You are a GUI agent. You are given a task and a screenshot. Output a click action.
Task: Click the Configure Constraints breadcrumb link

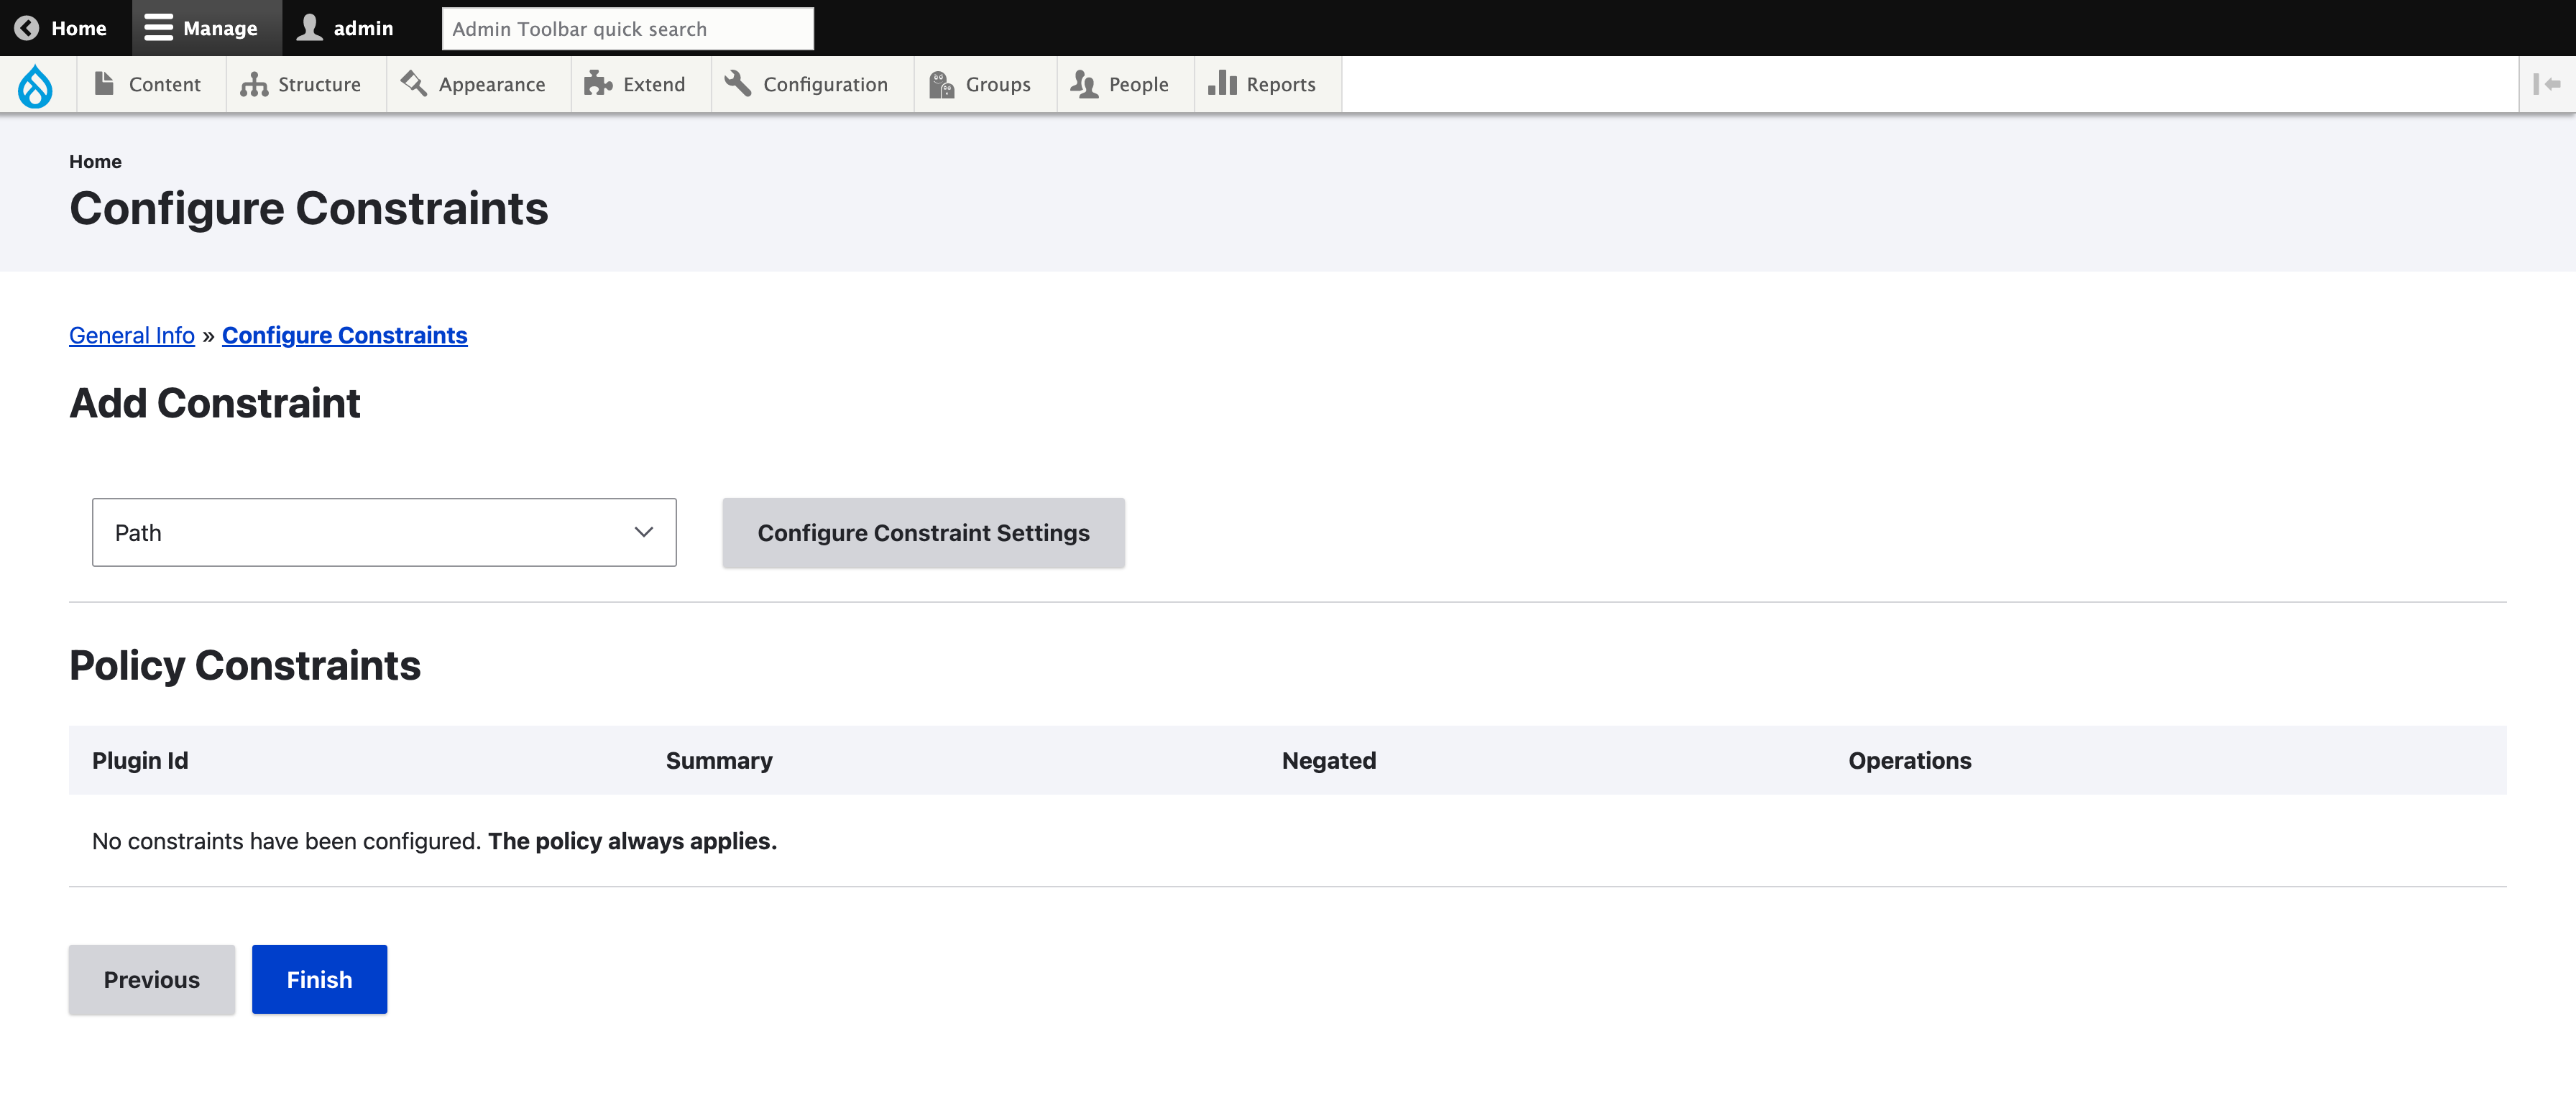click(x=344, y=335)
